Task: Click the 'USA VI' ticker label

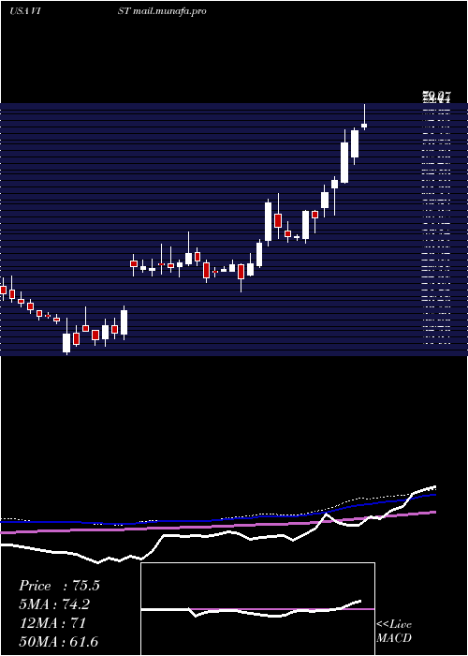Action: click(24, 11)
